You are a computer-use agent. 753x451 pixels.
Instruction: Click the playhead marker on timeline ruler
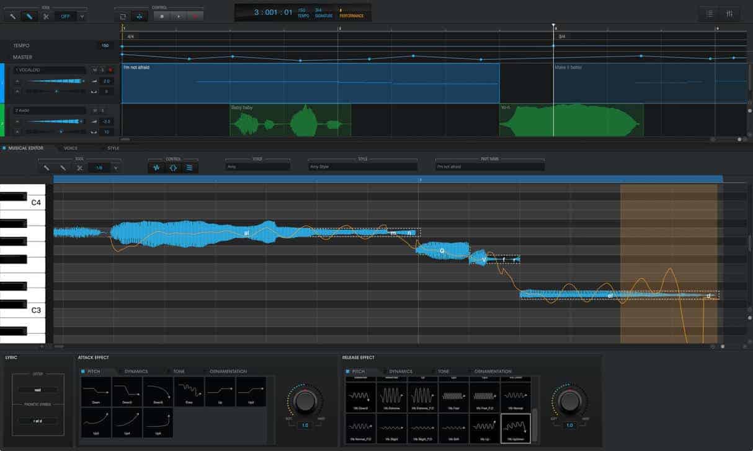pos(554,26)
